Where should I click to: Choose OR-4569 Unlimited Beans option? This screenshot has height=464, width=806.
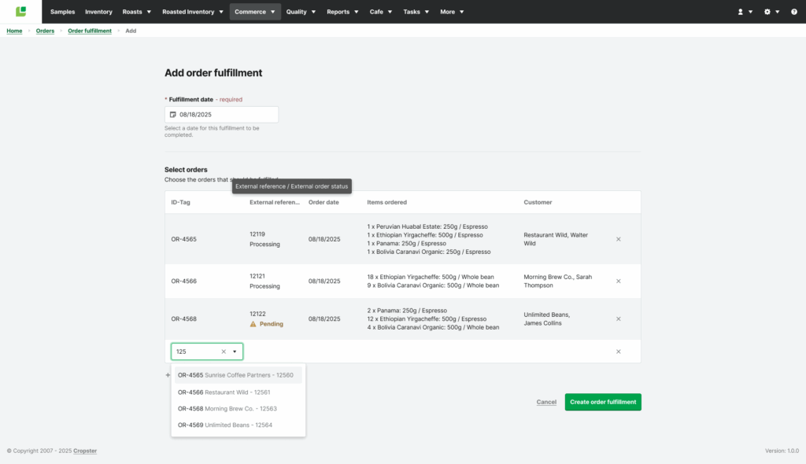[238, 425]
